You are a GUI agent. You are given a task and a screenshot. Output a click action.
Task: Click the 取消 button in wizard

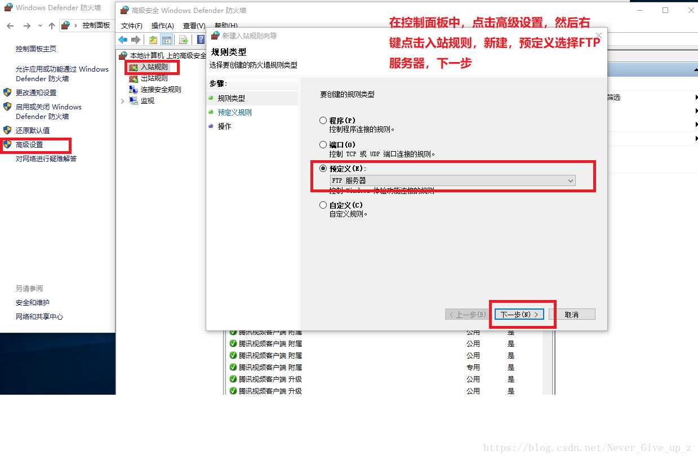(572, 314)
